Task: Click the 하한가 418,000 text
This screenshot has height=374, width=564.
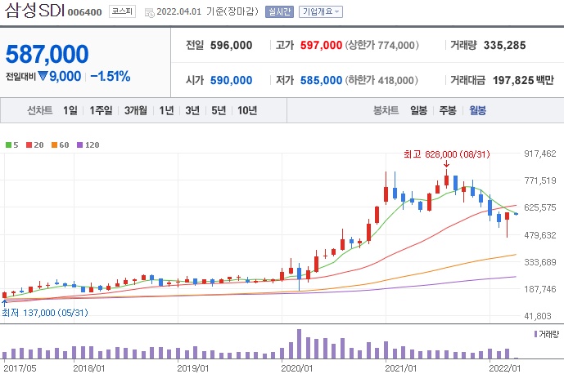Action: pyautogui.click(x=381, y=80)
